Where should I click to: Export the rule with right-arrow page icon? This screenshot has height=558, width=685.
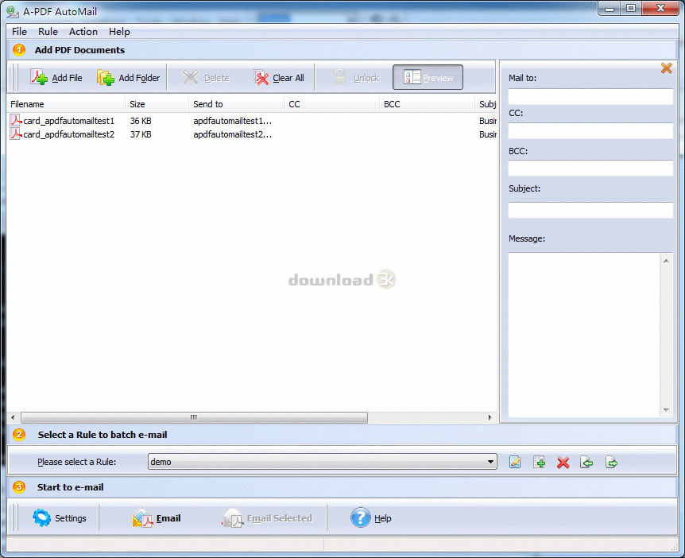click(611, 462)
